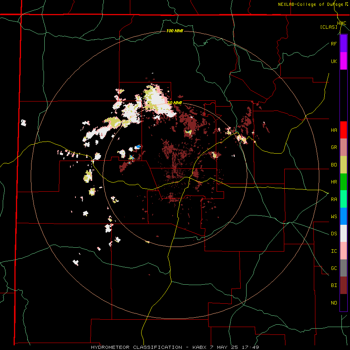
Task: Pick the dark green HR legend swatch
Action: [343, 182]
